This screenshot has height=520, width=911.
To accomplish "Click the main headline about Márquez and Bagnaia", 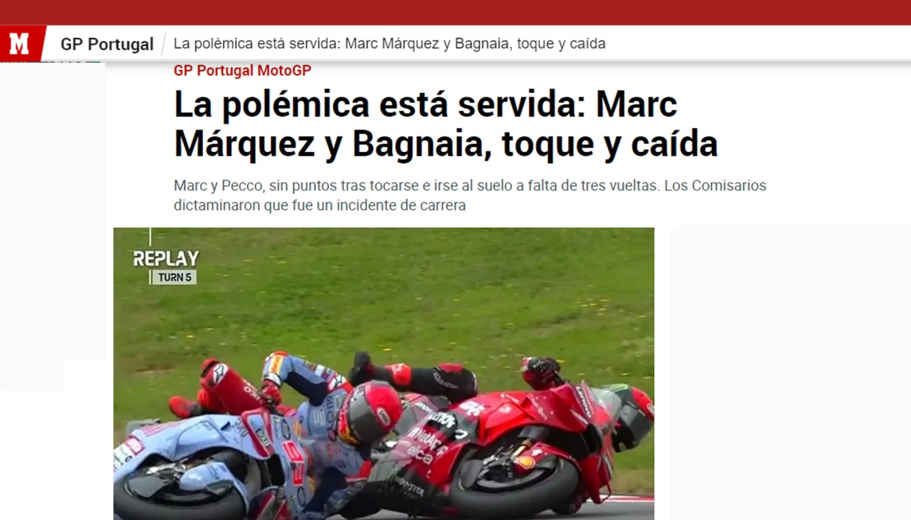I will pyautogui.click(x=445, y=124).
